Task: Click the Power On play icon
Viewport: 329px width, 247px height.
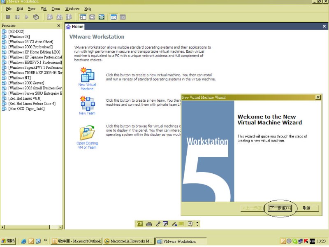Action: [x=26, y=17]
